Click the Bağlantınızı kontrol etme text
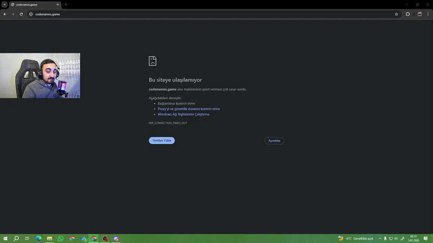Screen dimensions: 433x243 (x=176, y=104)
